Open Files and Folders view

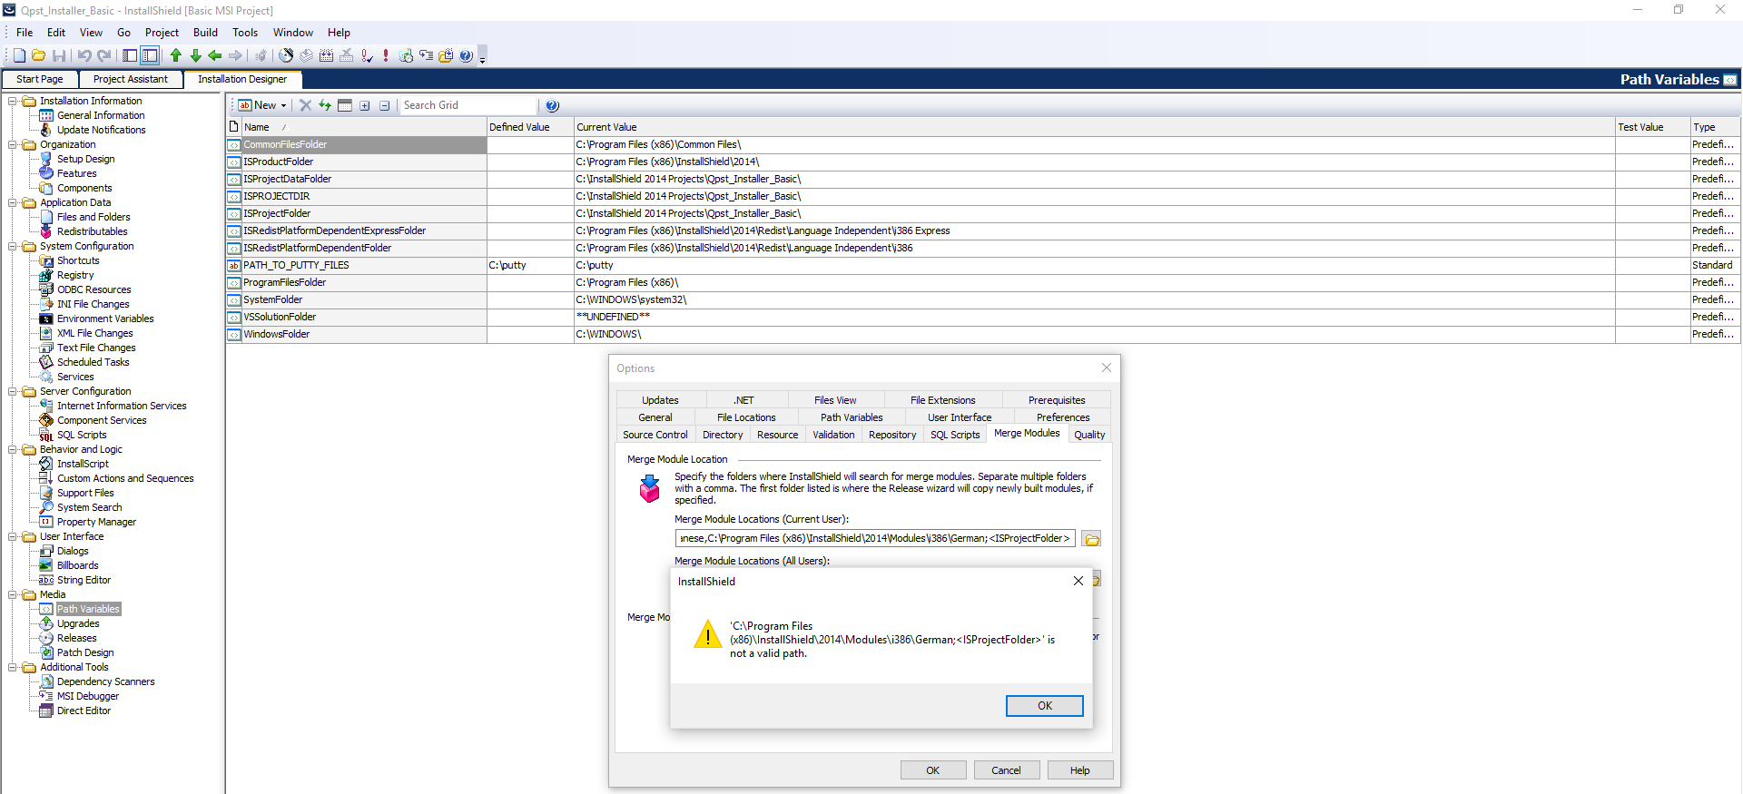point(94,217)
